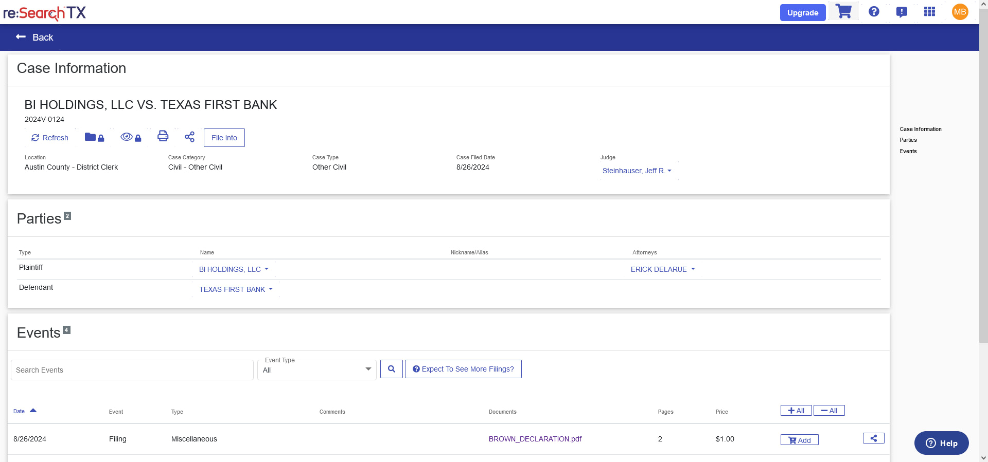The image size is (988, 462).
Task: Click the locked folder icon
Action: tap(94, 137)
